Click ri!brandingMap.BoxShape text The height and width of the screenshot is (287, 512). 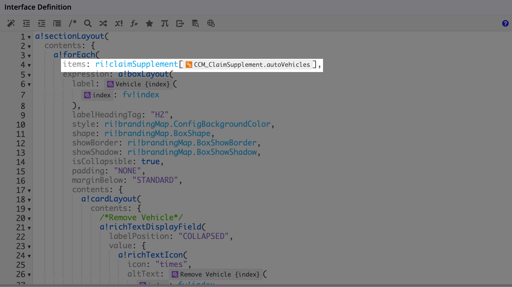click(x=157, y=133)
